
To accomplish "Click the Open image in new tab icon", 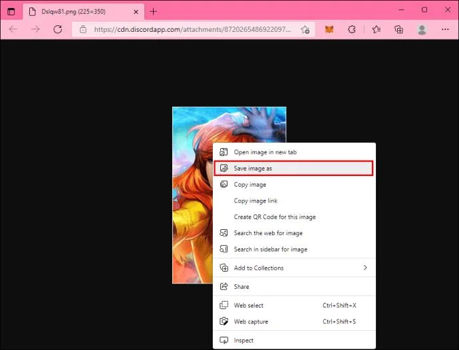I will [x=224, y=152].
